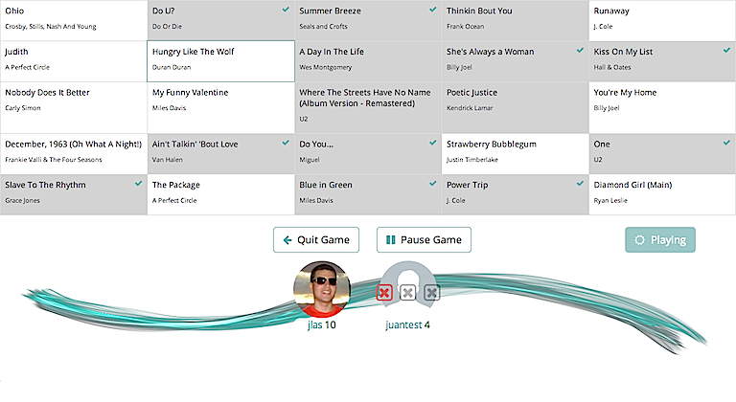Click the red strike X icon
Image resolution: width=736 pixels, height=402 pixels.
385,292
